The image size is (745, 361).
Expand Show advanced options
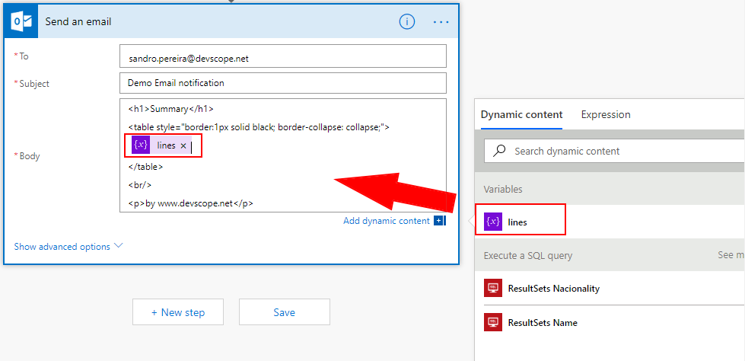[x=68, y=246]
